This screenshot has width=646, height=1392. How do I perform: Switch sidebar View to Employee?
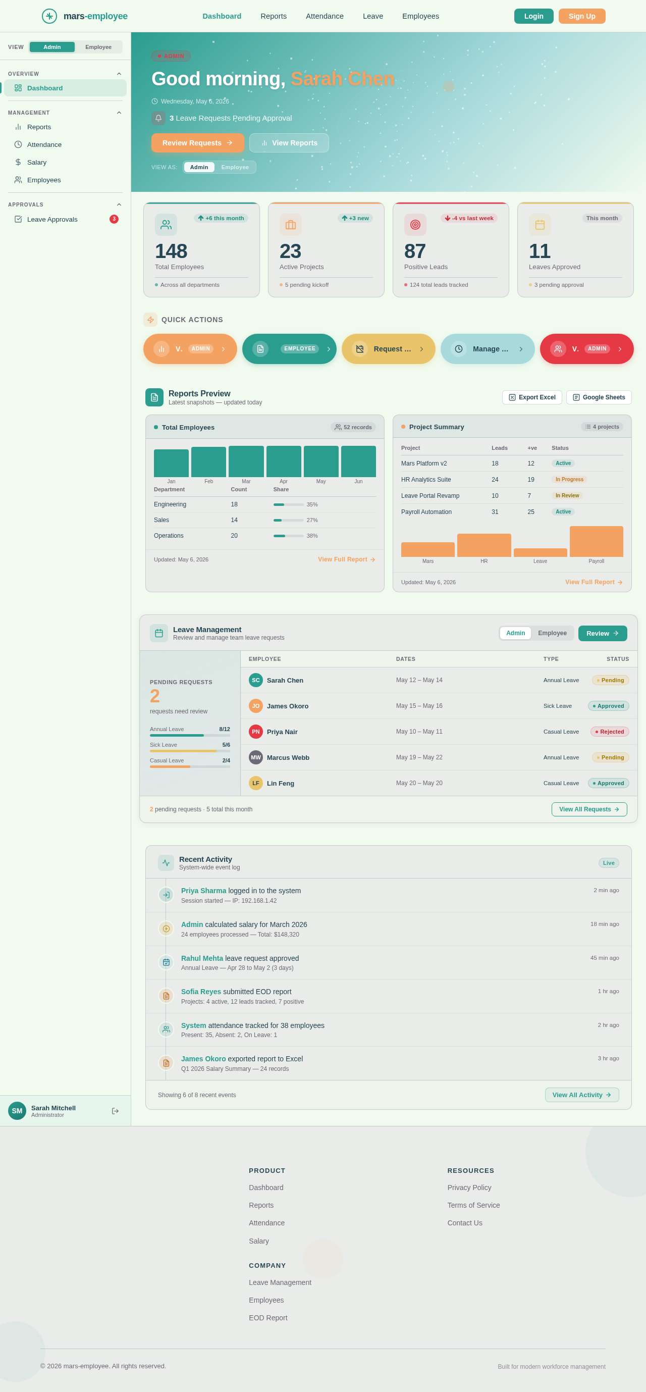pos(98,47)
